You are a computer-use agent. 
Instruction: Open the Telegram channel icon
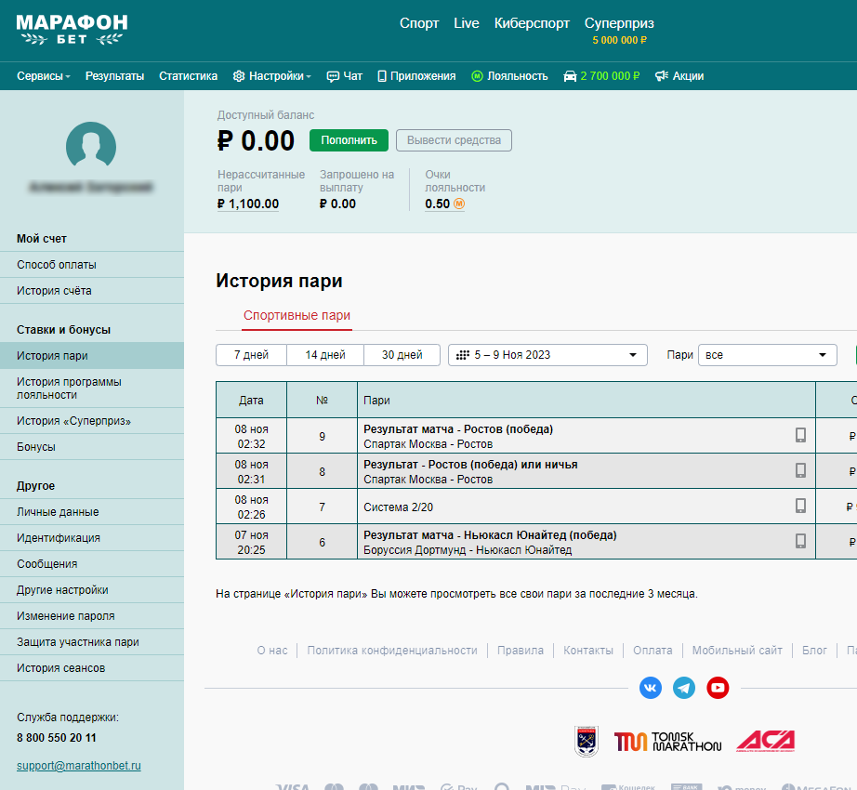(x=684, y=688)
